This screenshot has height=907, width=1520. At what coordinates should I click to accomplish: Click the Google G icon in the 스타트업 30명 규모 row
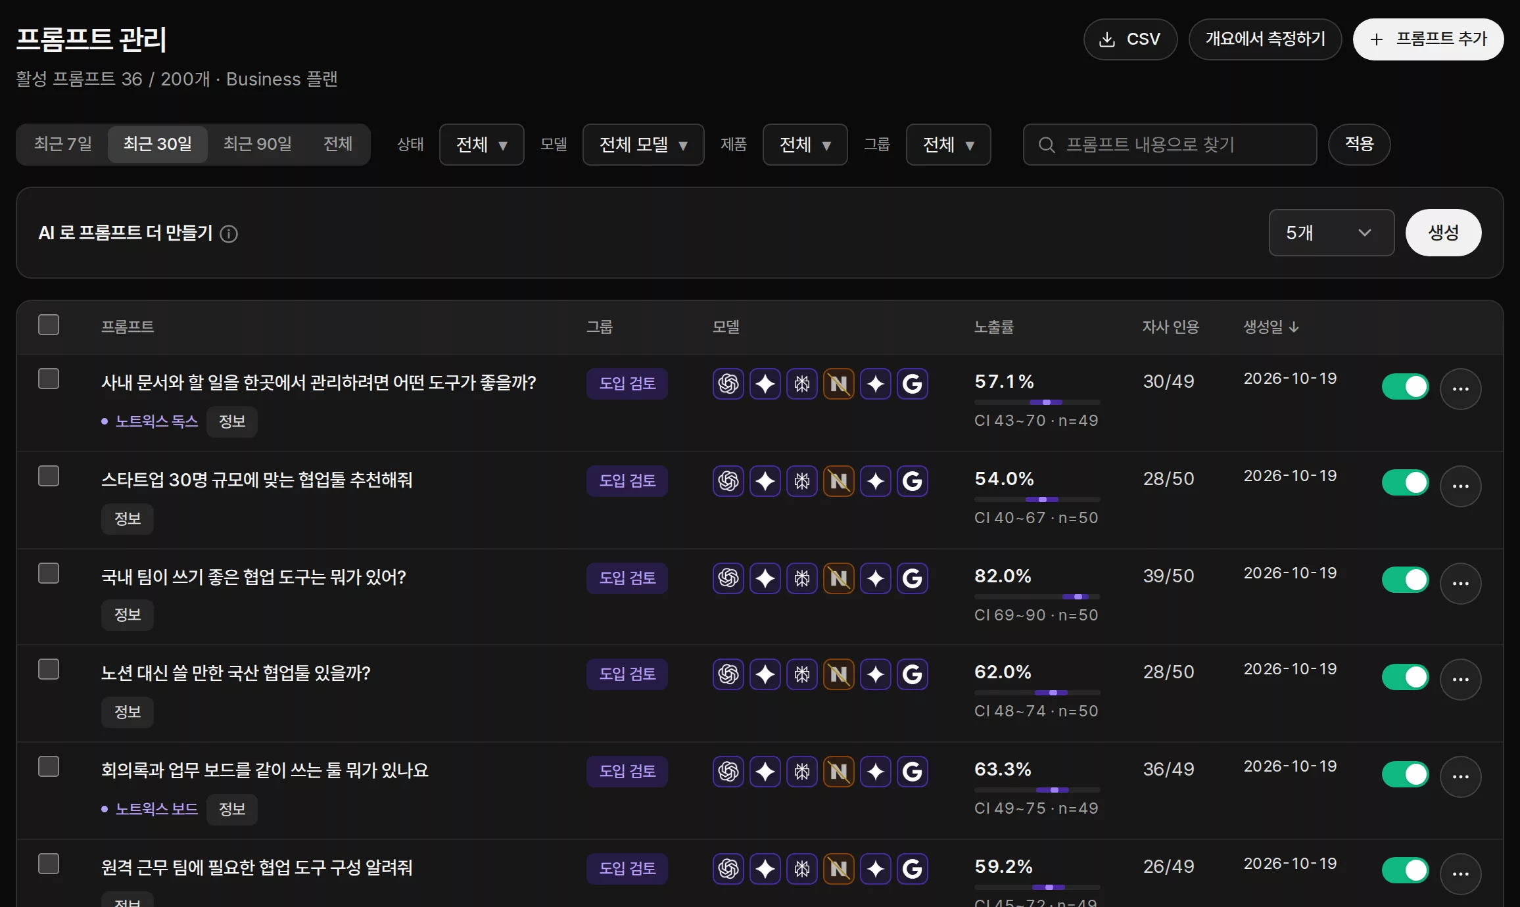(x=912, y=481)
